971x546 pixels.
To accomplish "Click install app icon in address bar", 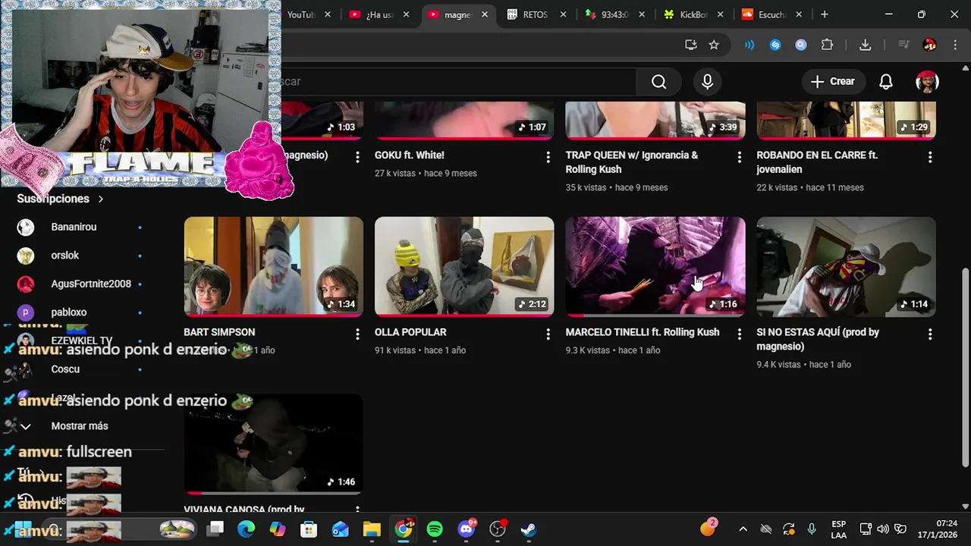I will tap(690, 45).
